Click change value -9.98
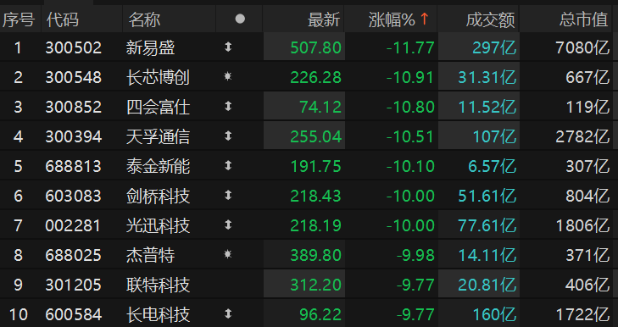Screen dimensions: 618x327 (415, 255)
